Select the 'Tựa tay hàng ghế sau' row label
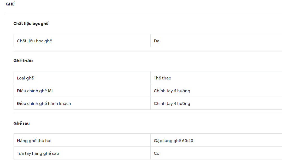 (38, 153)
